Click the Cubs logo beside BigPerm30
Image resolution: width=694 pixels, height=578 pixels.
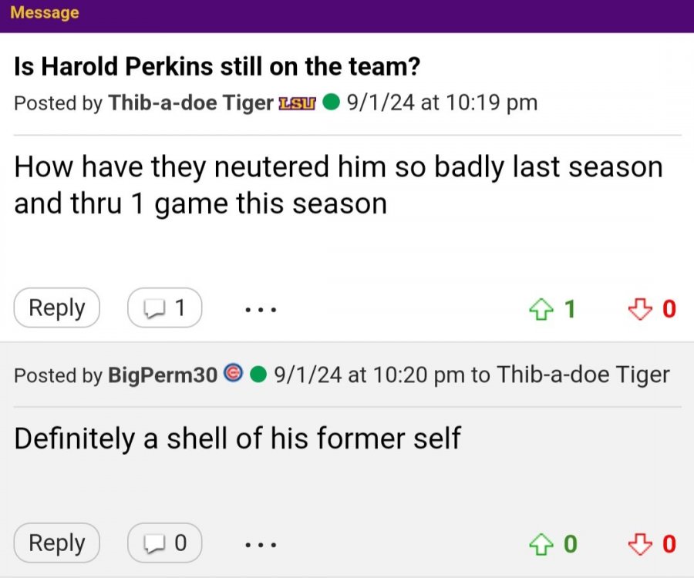coord(232,375)
